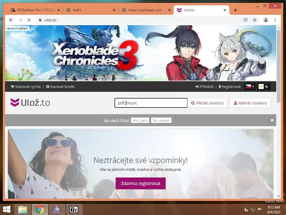
Task: Expand the Czech flag language dropdown
Action: tap(249, 87)
